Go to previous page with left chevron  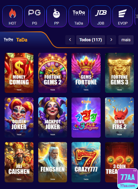click(x=70, y=40)
